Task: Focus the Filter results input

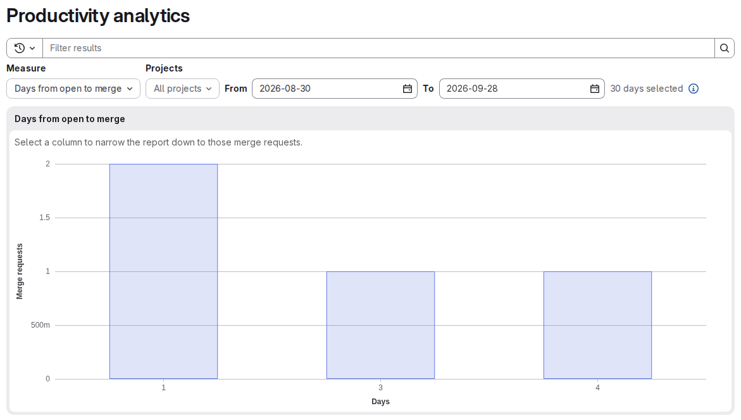Action: [378, 48]
